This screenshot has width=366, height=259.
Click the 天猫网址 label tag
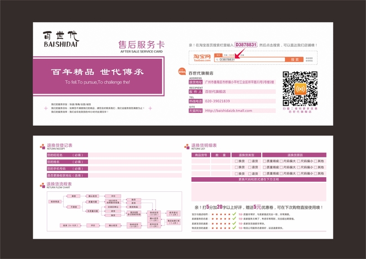coord(195,111)
